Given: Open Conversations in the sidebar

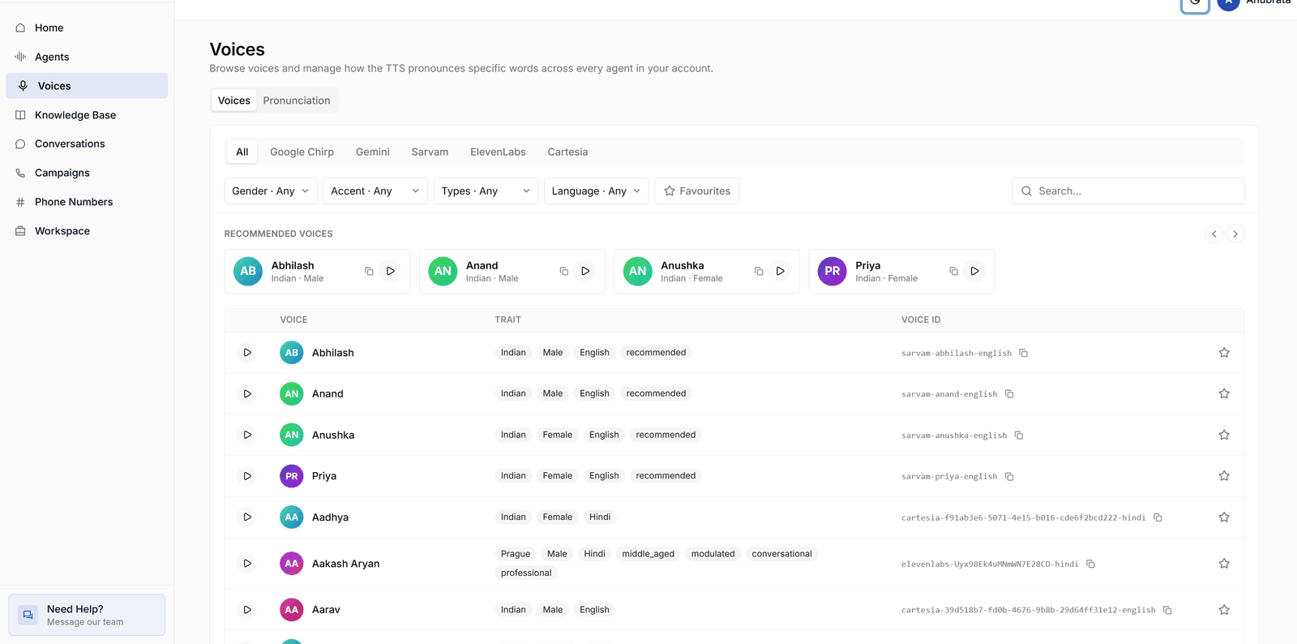Looking at the screenshot, I should tap(87, 144).
